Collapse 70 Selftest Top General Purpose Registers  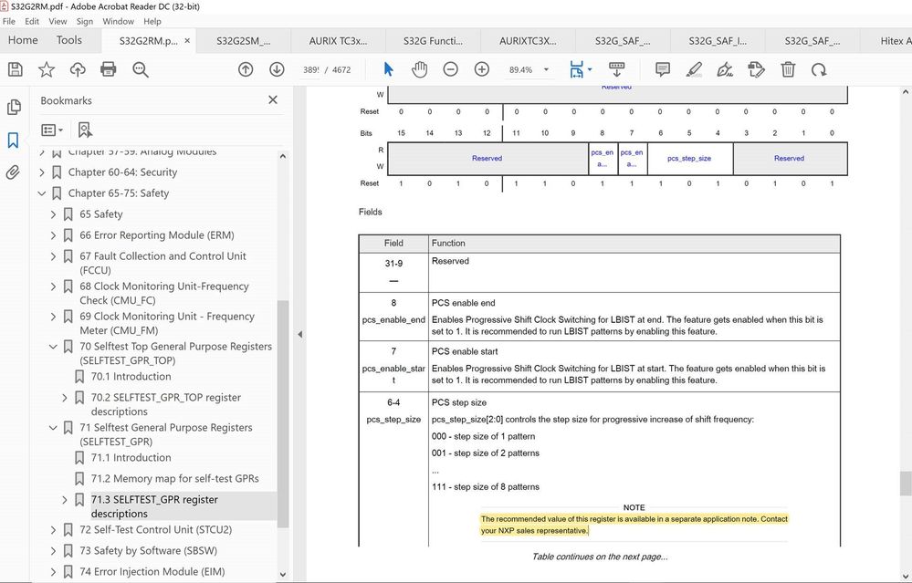(x=54, y=347)
